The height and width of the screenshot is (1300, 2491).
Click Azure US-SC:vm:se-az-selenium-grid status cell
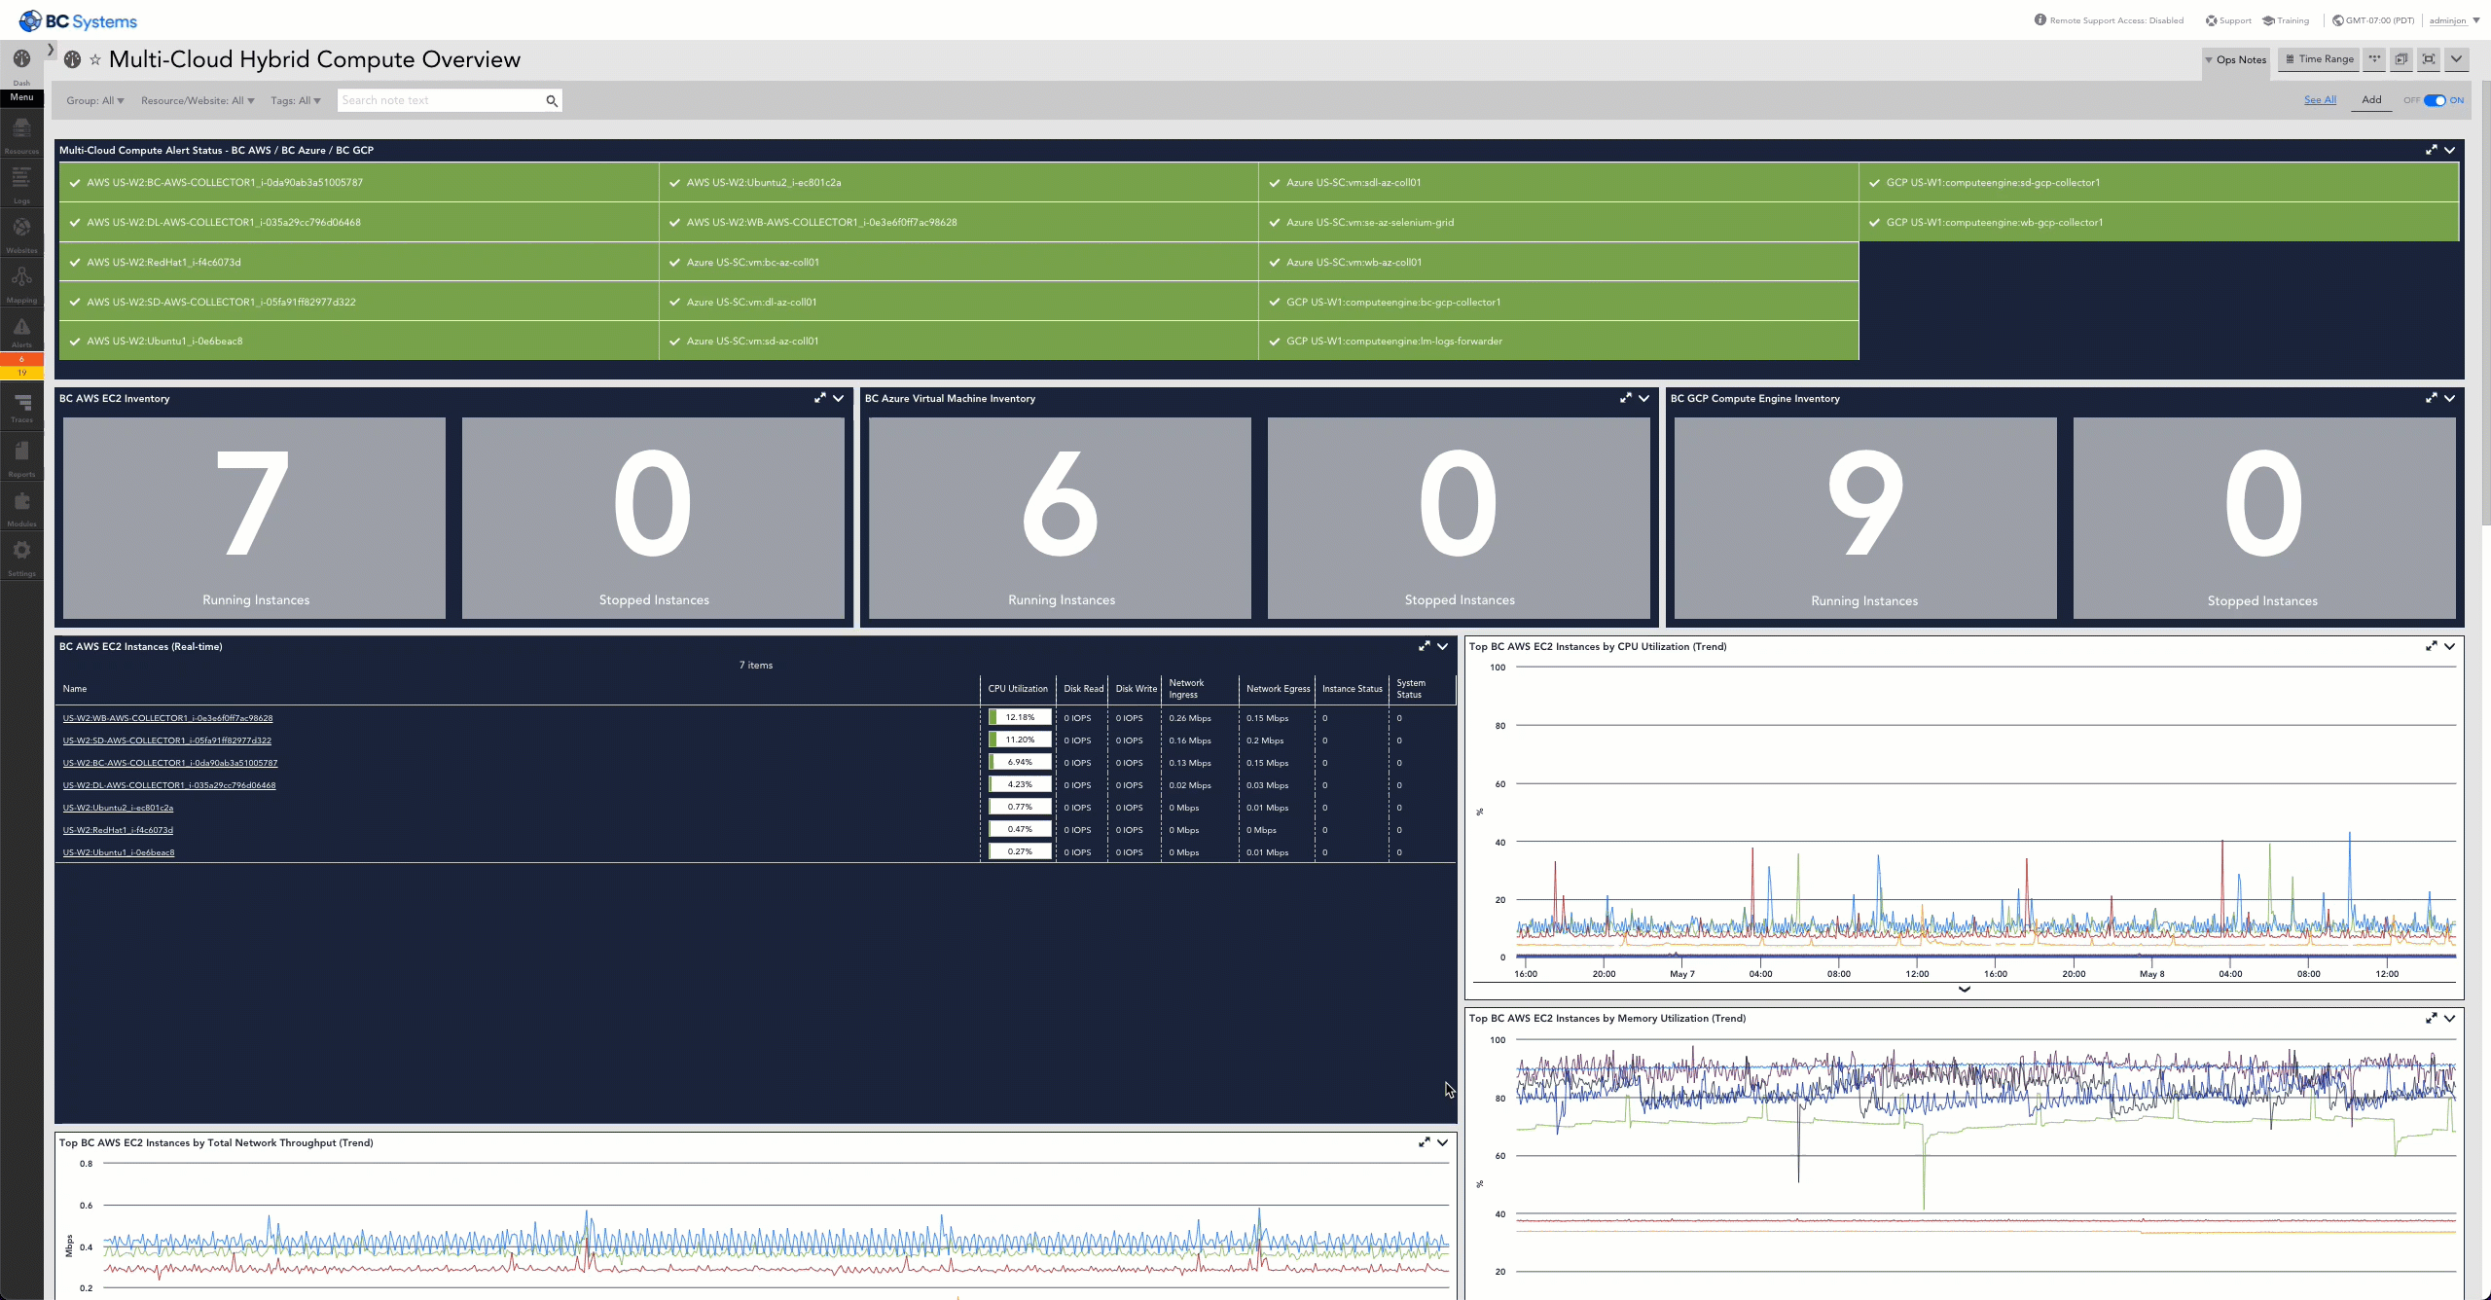pos(1559,222)
